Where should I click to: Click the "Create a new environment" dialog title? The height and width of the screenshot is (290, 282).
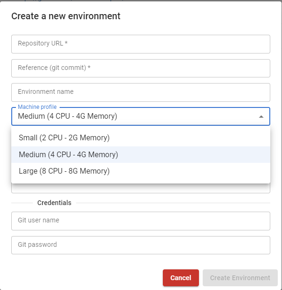[x=66, y=16]
